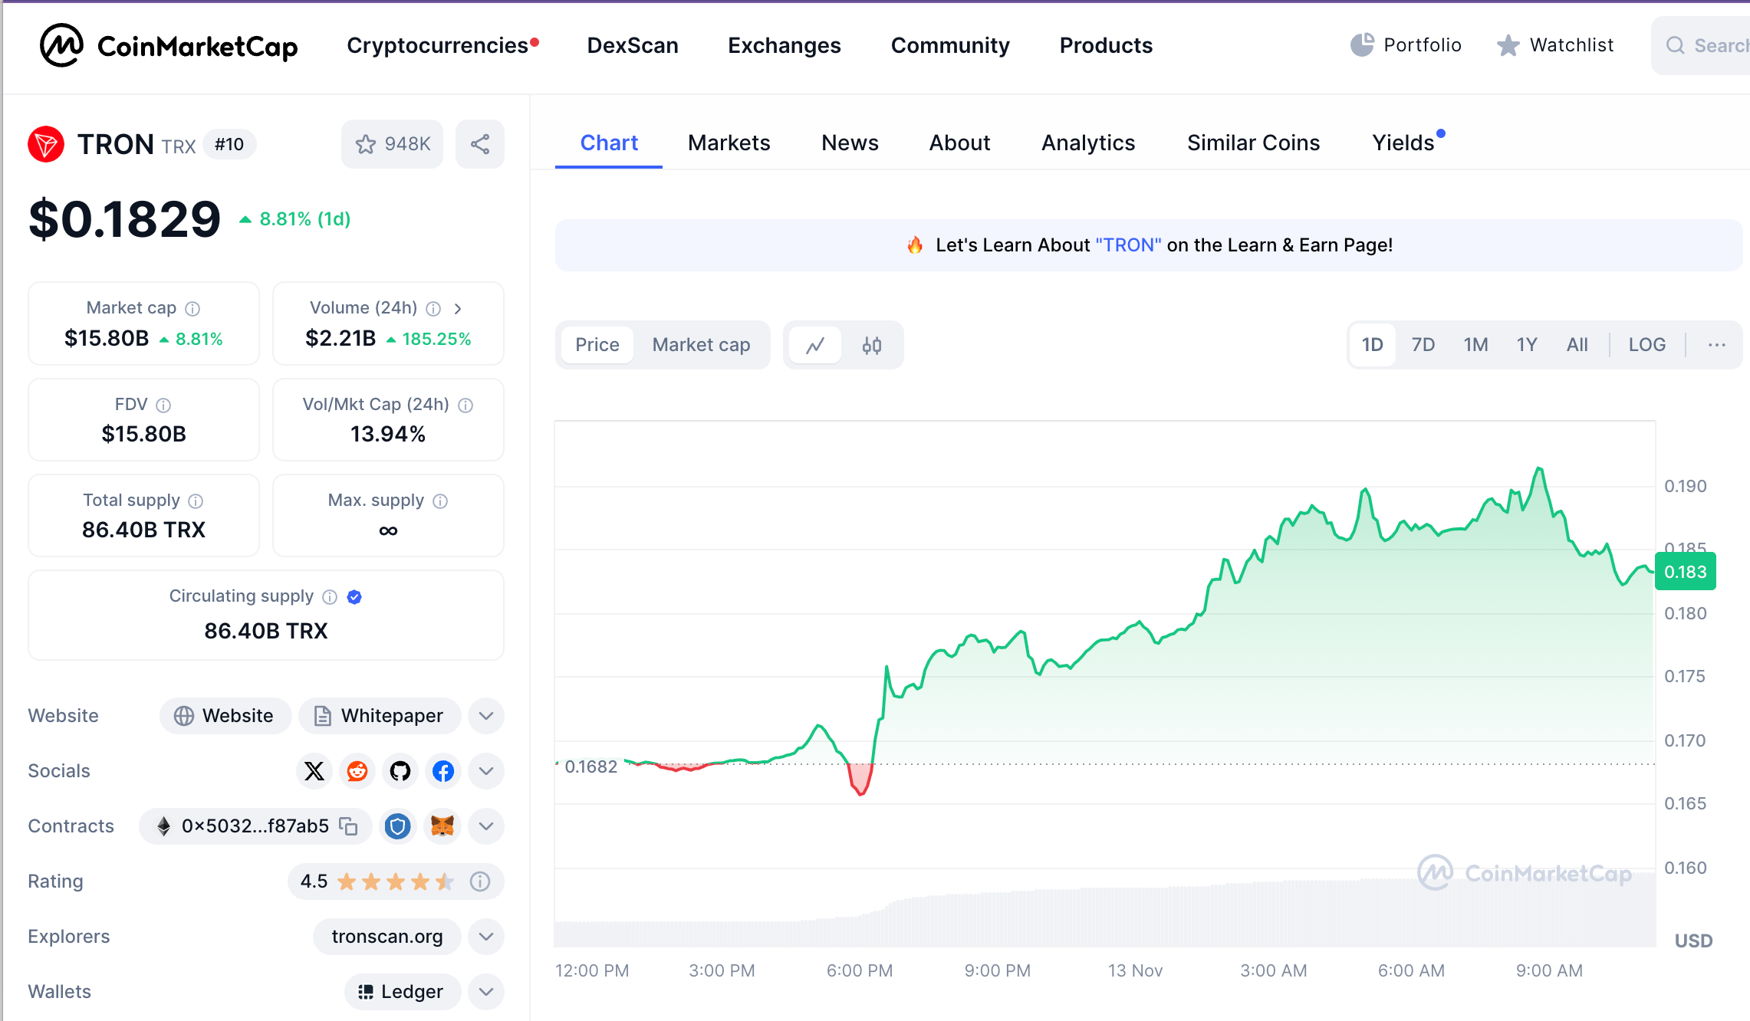Open the Ledger wallet link
The image size is (1750, 1021).
403,992
